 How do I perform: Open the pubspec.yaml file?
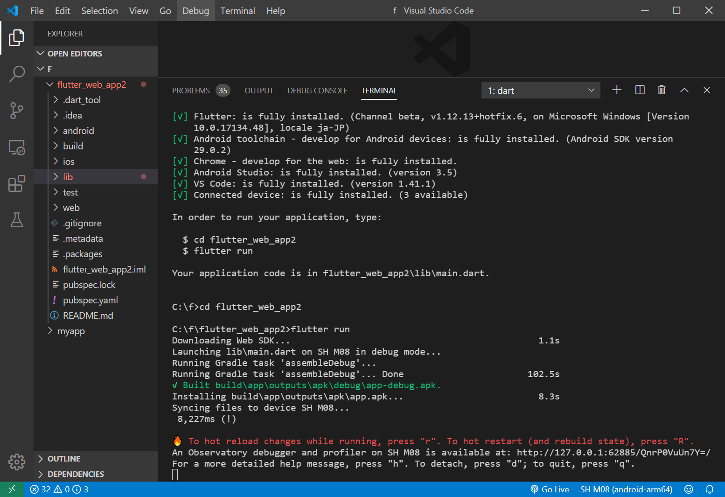tap(96, 300)
